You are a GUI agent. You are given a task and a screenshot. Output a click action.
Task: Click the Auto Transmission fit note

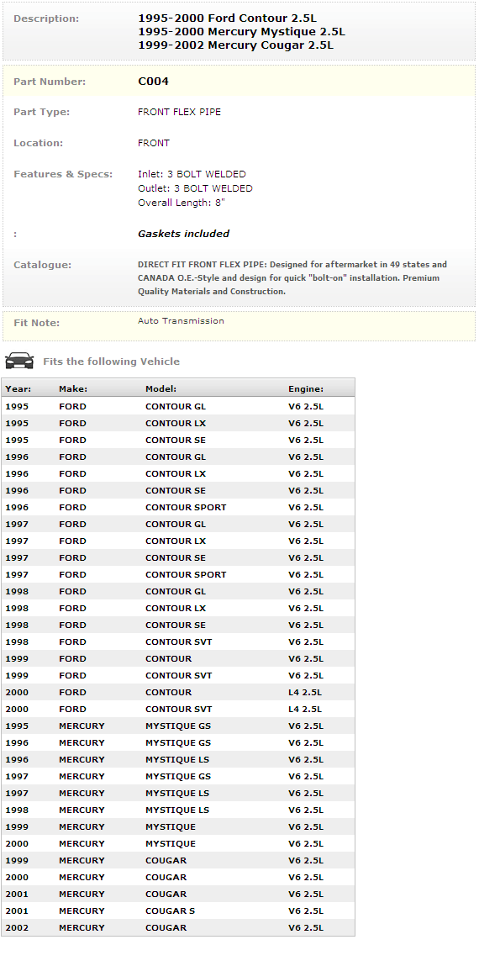pyautogui.click(x=181, y=321)
